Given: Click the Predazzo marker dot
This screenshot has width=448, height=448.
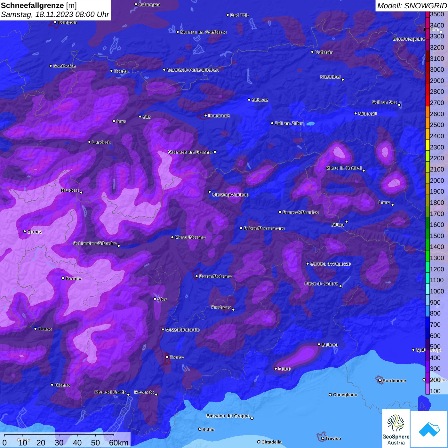Looking at the screenshot, I should pos(233,309).
